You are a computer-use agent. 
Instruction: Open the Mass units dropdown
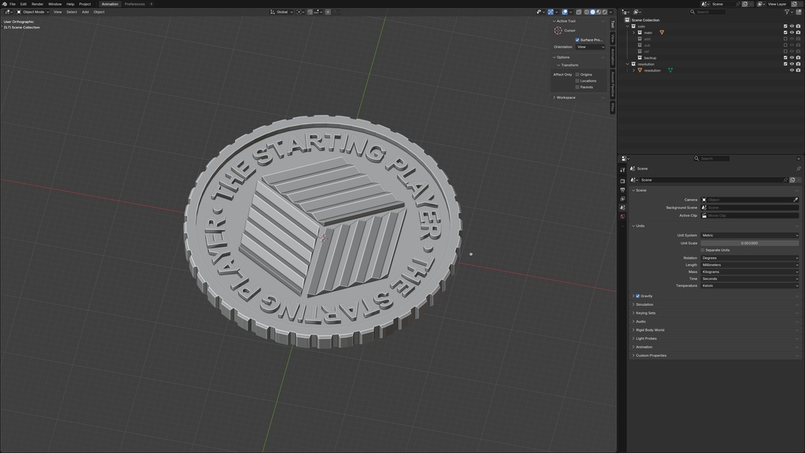(749, 271)
